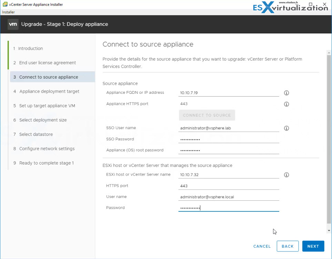Click the Appliance (OS) root password field

229,150
